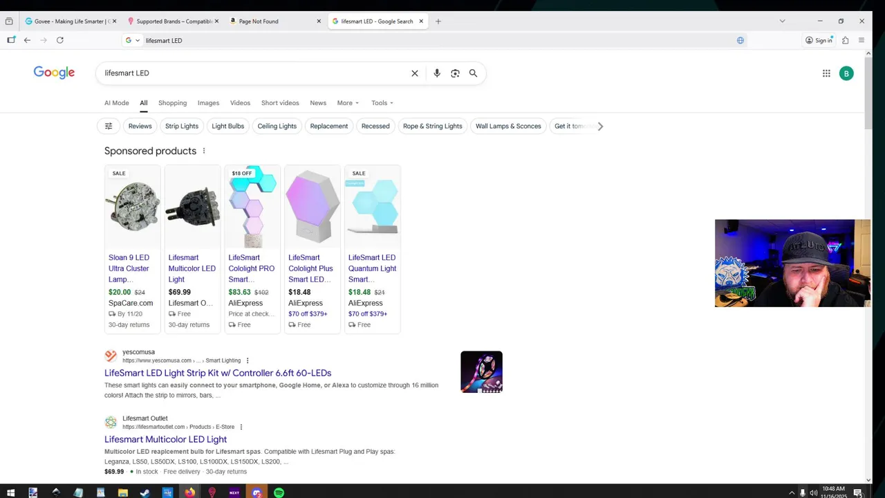
Task: Open a new browser tab
Action: (438, 21)
